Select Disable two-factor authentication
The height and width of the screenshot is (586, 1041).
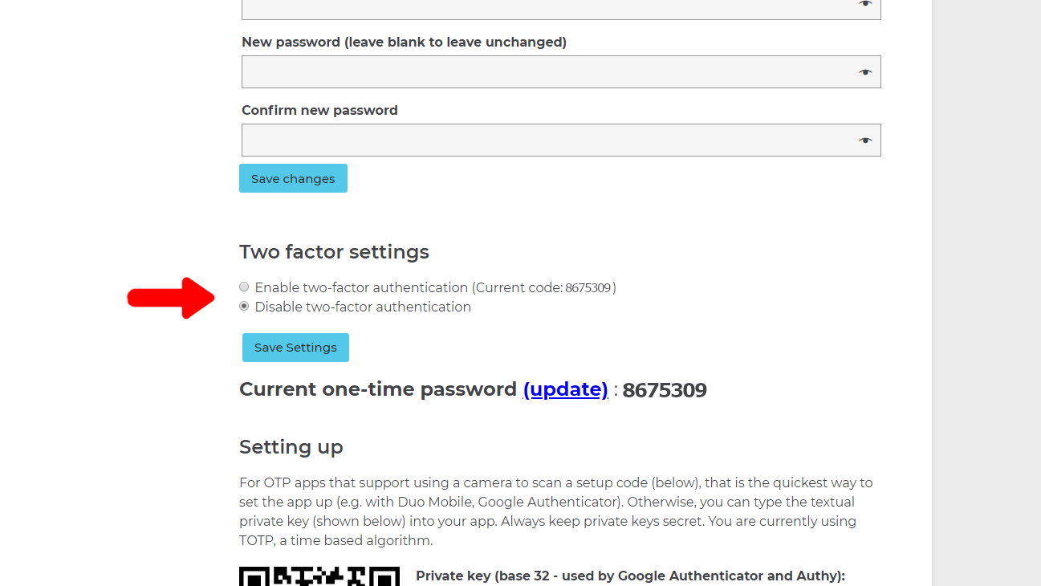pyautogui.click(x=244, y=306)
